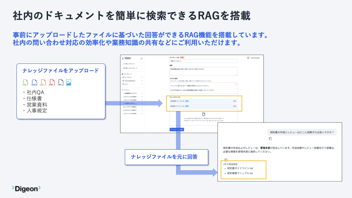Open 契約業務マニュアル.txt in related info list

pyautogui.click(x=240, y=173)
